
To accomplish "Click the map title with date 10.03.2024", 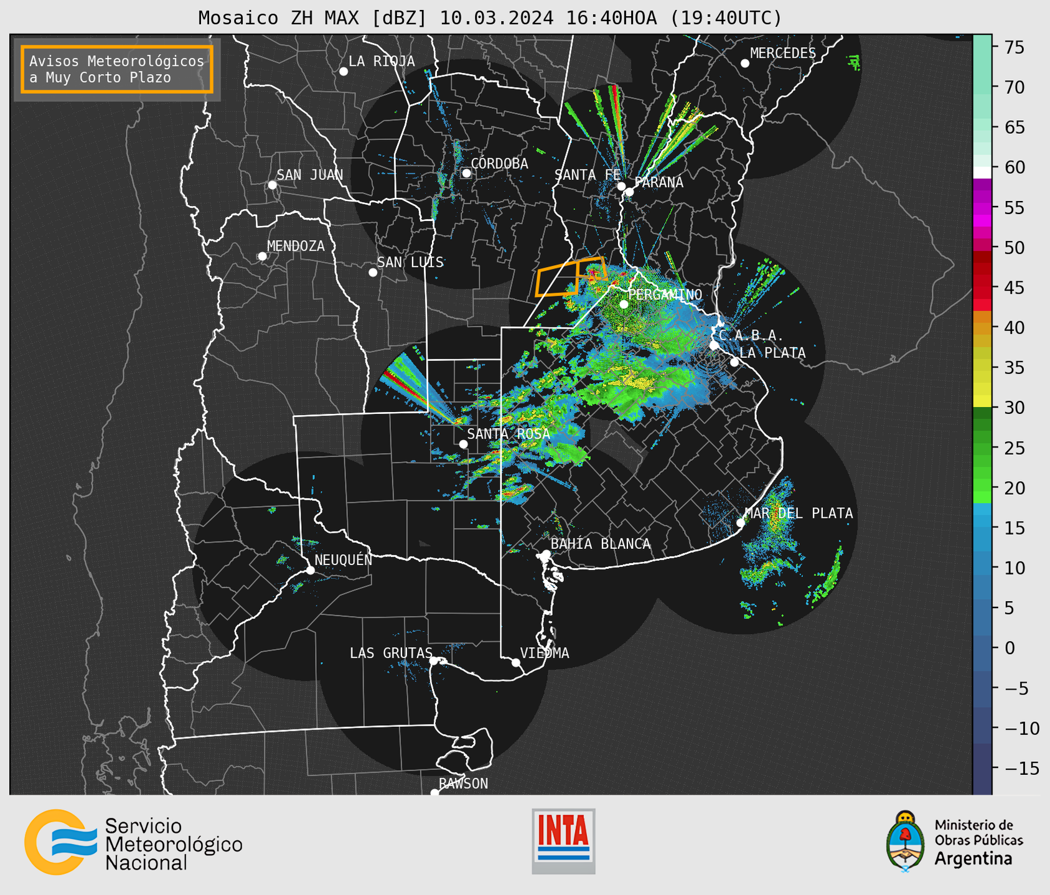I will click(x=490, y=17).
